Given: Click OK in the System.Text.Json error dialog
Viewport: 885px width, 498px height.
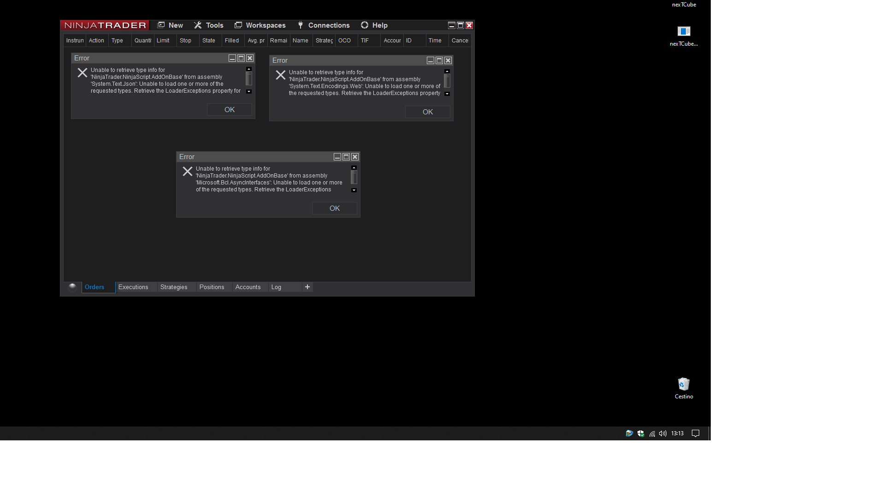Looking at the screenshot, I should click(x=230, y=110).
